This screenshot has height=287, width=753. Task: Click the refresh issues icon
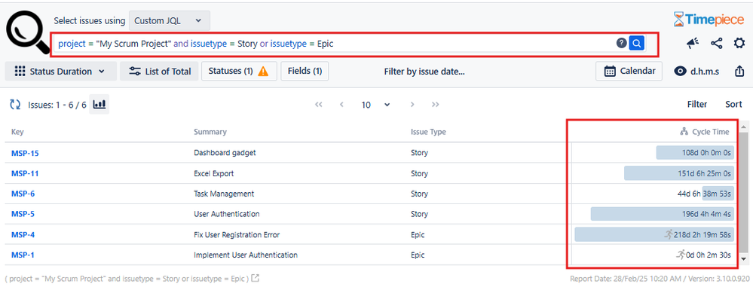point(15,105)
